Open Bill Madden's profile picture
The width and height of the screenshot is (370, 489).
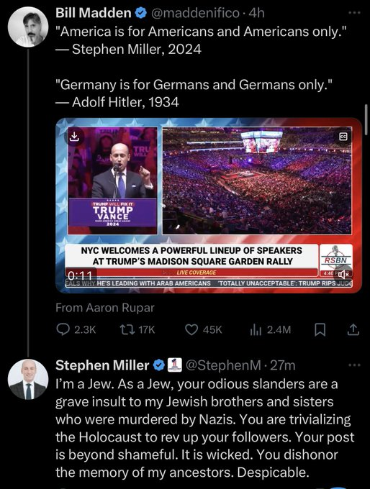click(x=28, y=27)
